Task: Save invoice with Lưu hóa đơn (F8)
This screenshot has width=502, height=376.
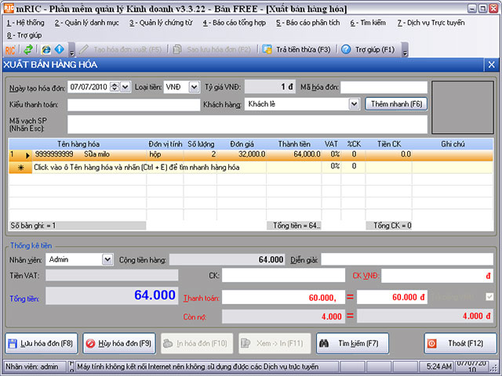Action: 42,343
